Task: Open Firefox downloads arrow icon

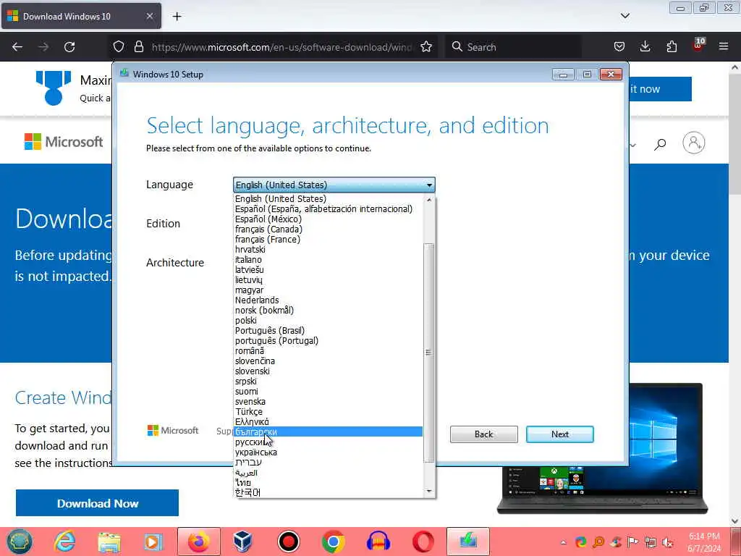Action: 645,47
